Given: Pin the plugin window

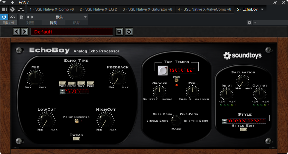Looking at the screenshot, I should [275, 2].
